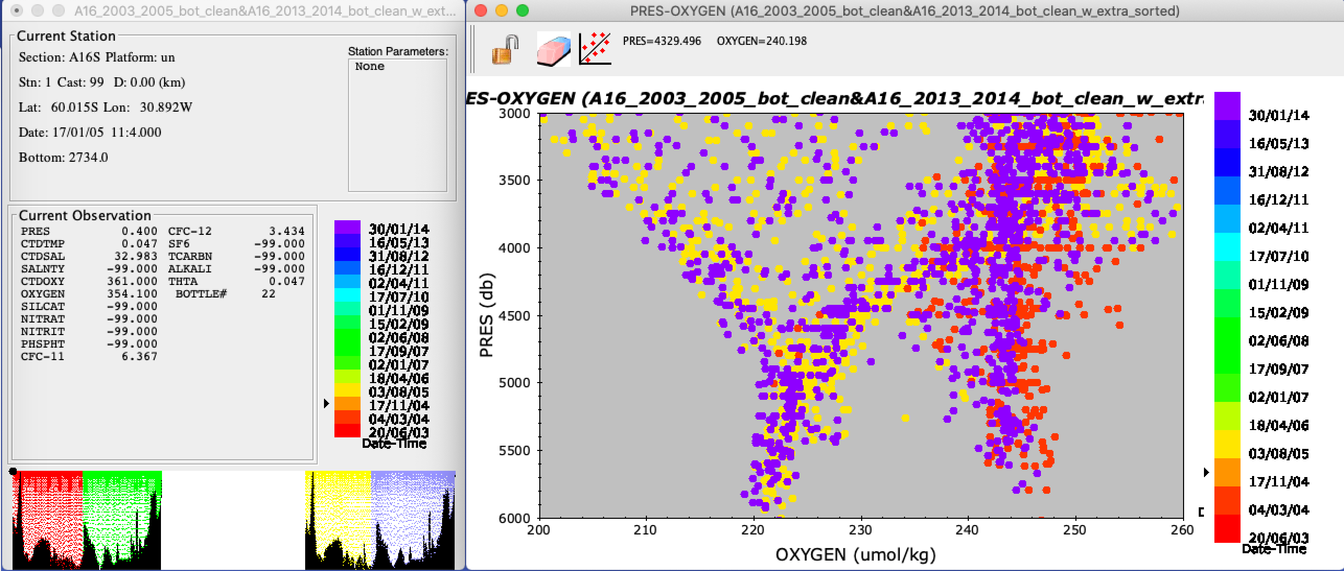Click the 'Station Parameters:' label

click(x=398, y=51)
